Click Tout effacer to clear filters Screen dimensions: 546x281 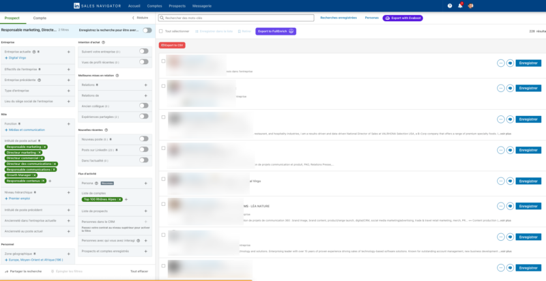point(139,271)
